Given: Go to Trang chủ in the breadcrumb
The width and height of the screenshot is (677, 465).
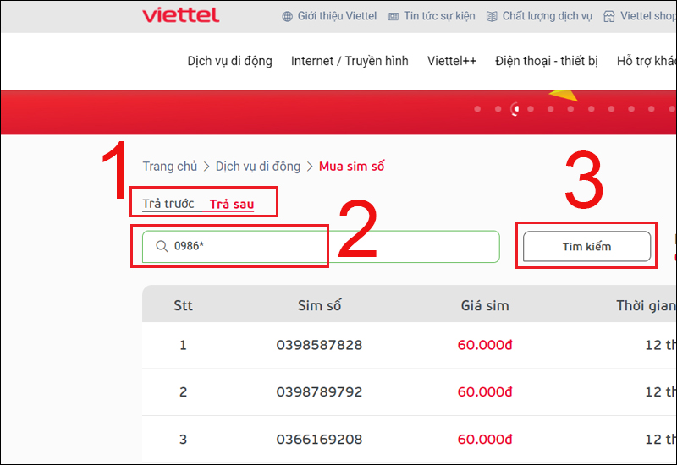Looking at the screenshot, I should coord(169,167).
